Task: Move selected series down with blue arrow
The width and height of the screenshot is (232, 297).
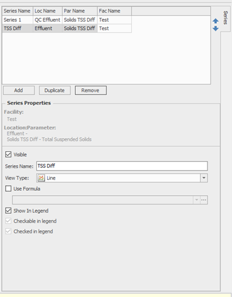Action: coord(216,29)
